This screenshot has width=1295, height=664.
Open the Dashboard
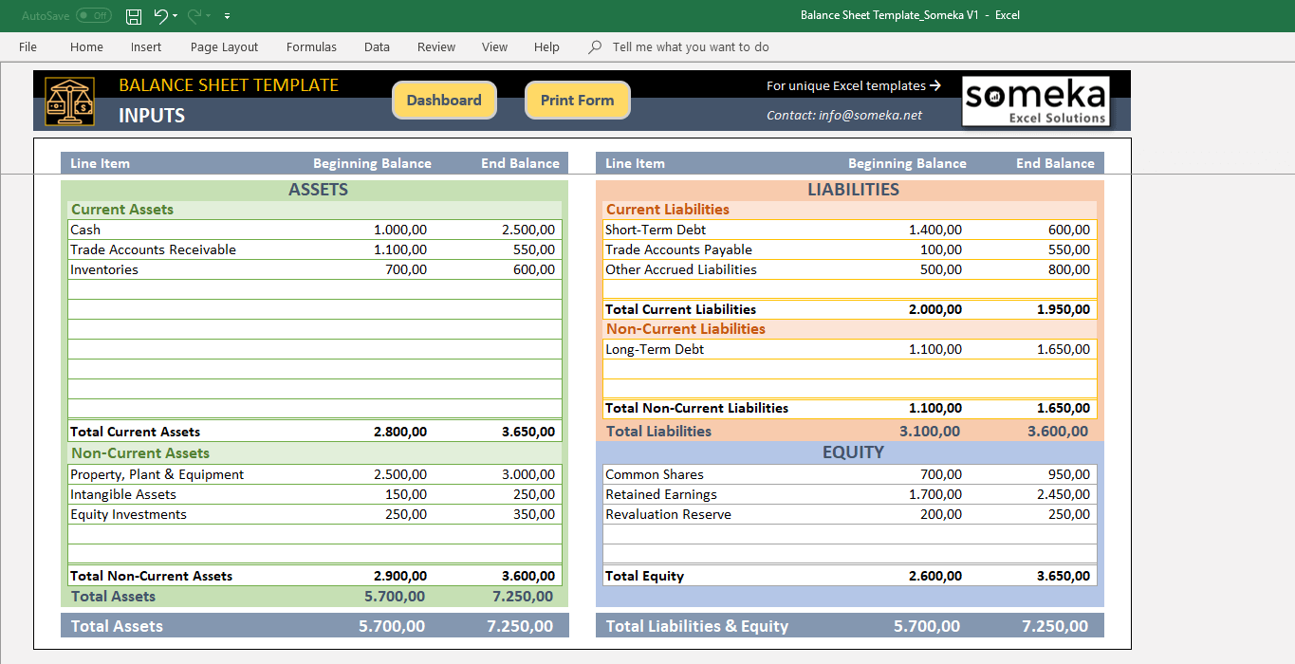(444, 100)
